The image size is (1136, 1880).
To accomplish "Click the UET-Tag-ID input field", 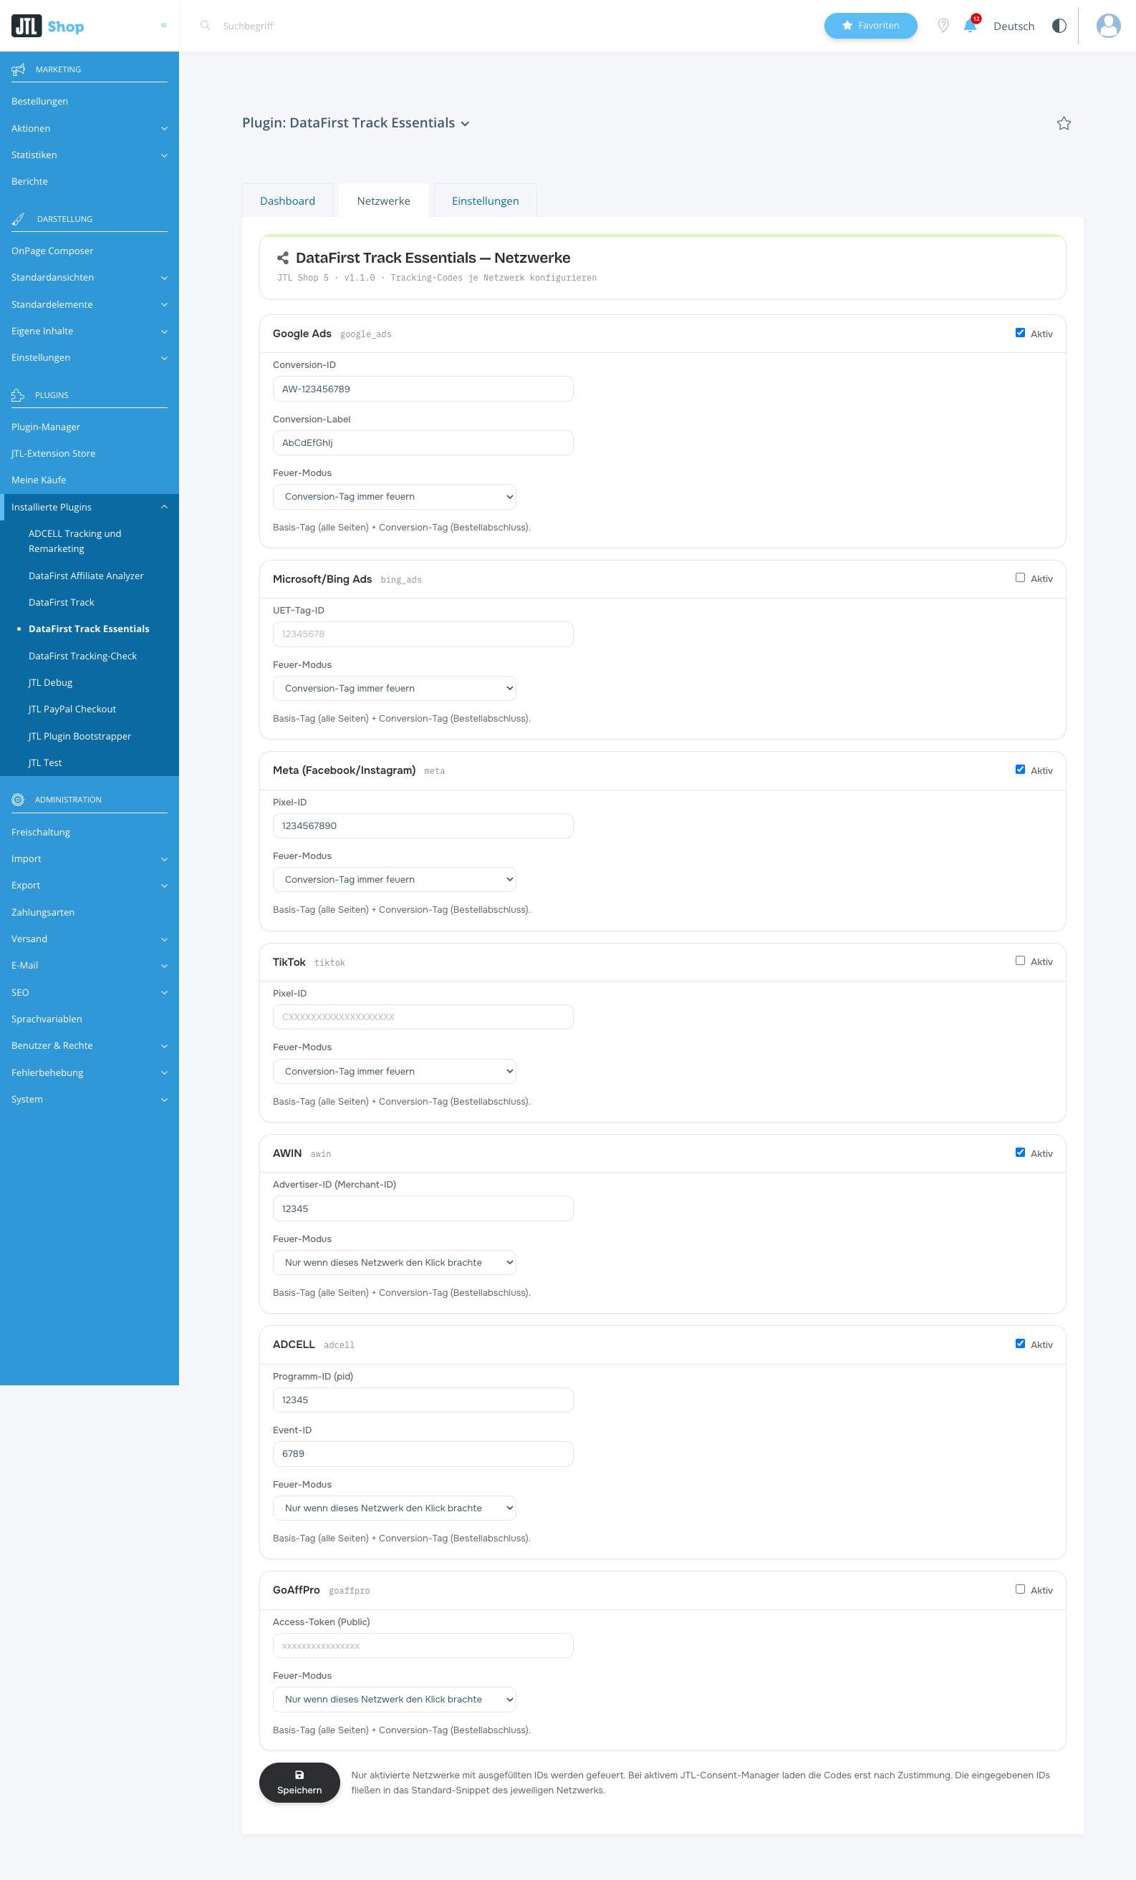I will (x=423, y=634).
